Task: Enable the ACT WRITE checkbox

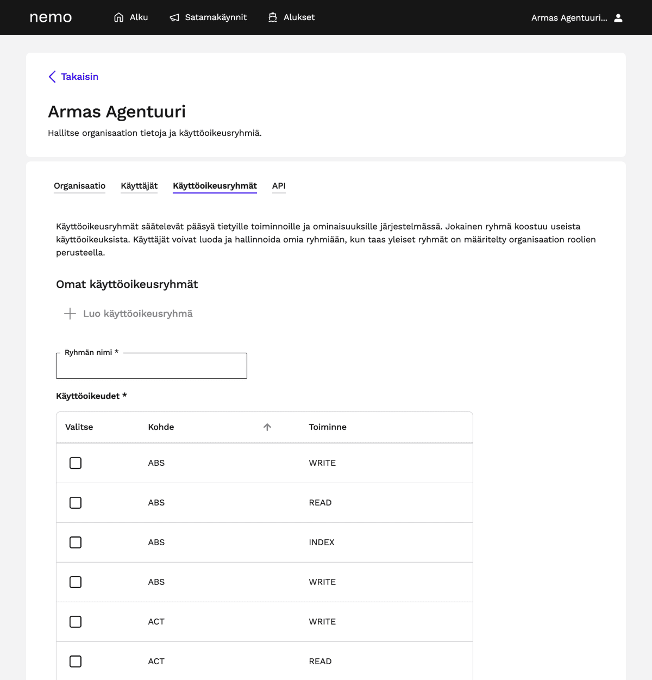Action: point(76,622)
